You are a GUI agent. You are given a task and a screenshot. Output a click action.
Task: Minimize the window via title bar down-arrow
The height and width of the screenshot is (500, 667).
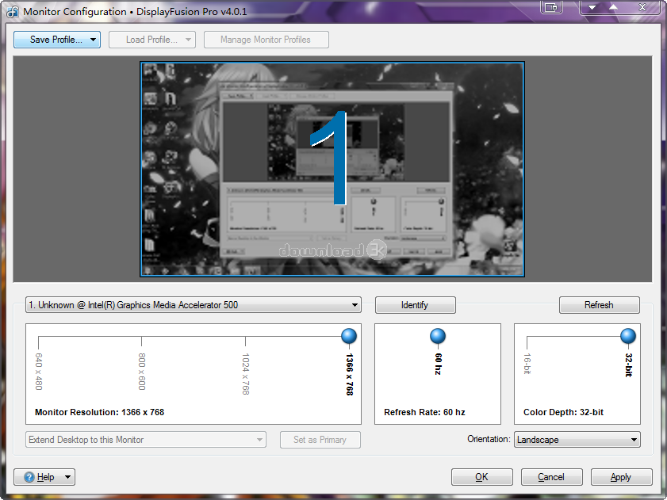592,7
